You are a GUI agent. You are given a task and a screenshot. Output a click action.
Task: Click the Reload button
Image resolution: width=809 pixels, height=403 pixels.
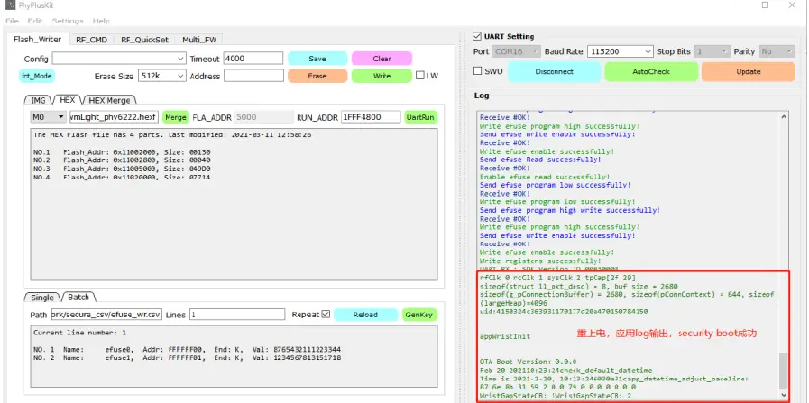[366, 315]
